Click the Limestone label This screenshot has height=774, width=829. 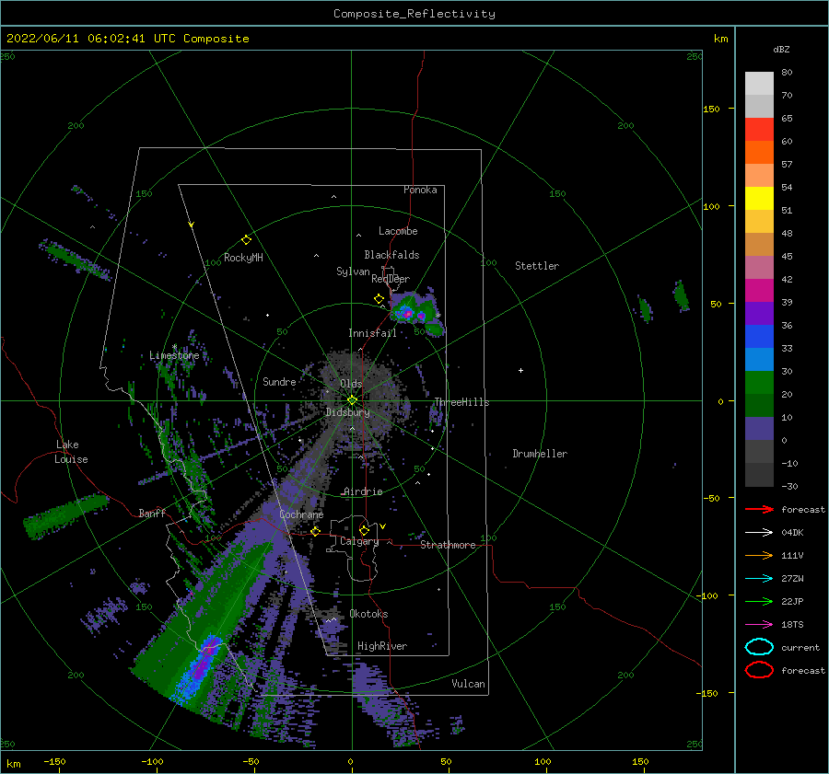174,355
